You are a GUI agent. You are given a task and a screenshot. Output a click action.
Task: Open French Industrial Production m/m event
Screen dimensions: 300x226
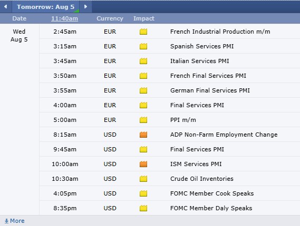[x=220, y=32]
